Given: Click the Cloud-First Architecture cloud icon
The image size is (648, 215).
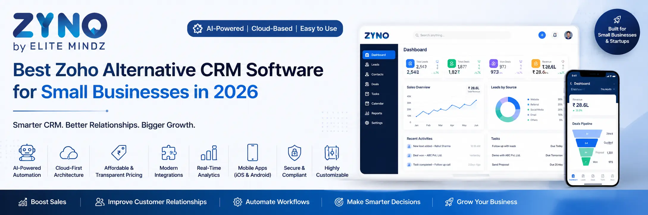Looking at the screenshot, I should [69, 153].
